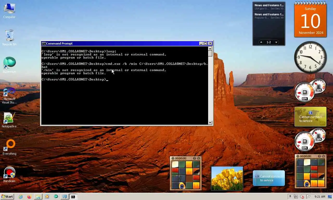Close the Command Prompt window
Image resolution: width=333 pixels, height=200 pixels.
click(x=210, y=43)
